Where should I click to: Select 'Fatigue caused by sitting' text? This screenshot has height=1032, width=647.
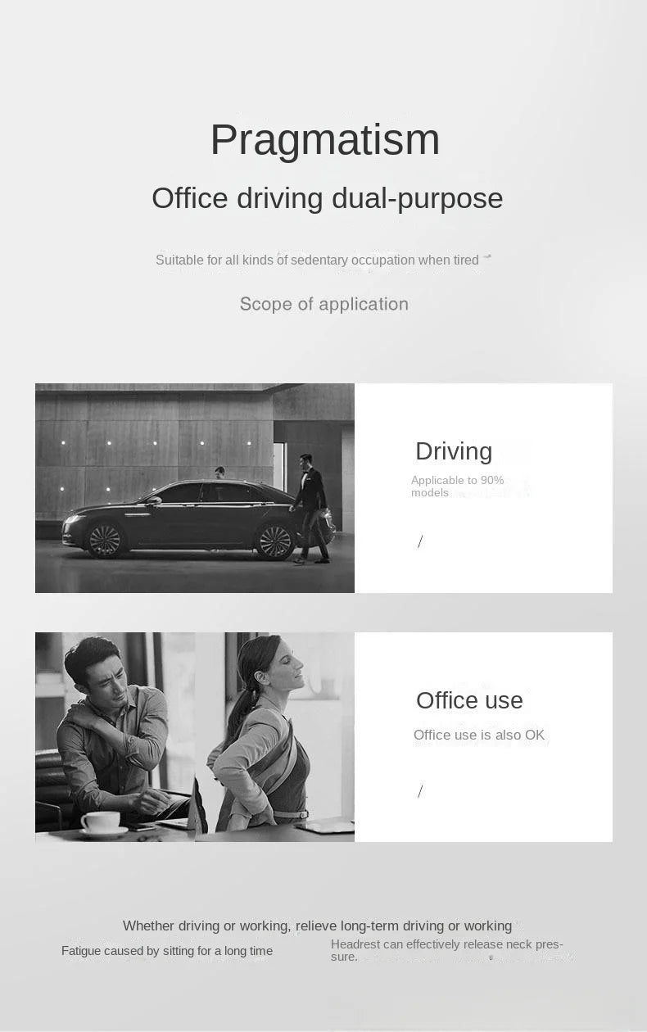tap(167, 951)
